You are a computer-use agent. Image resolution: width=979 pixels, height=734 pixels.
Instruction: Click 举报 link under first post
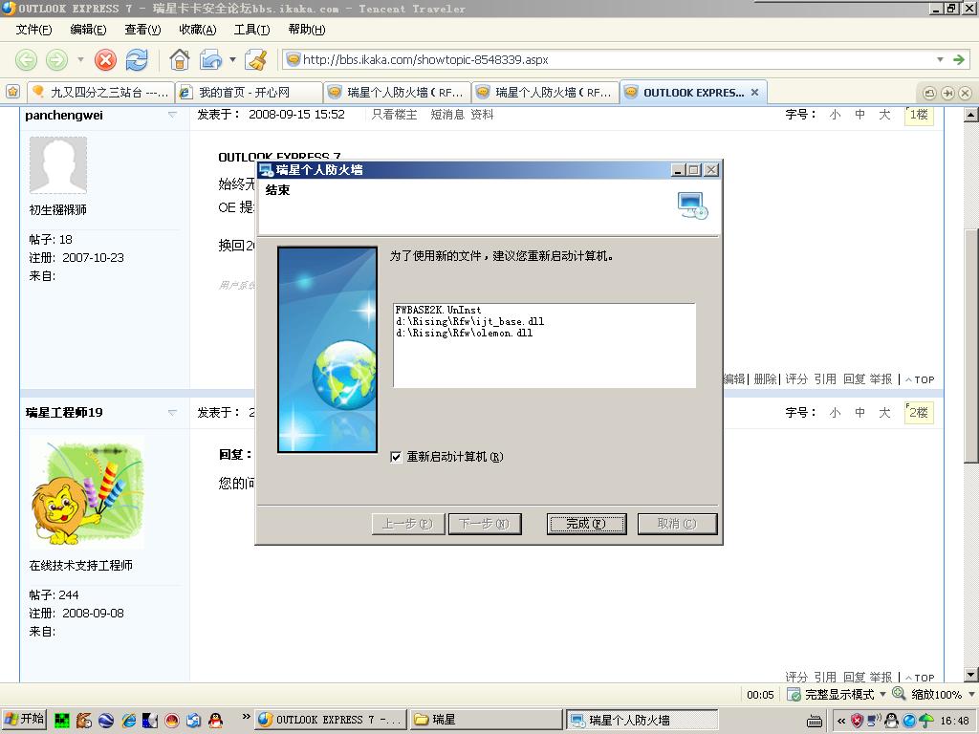click(x=881, y=378)
